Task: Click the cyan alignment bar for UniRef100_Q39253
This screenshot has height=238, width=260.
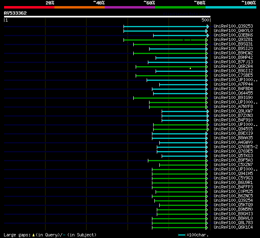Action: pos(165,26)
